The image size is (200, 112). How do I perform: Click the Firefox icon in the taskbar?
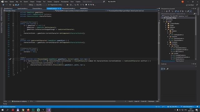tap(28, 110)
